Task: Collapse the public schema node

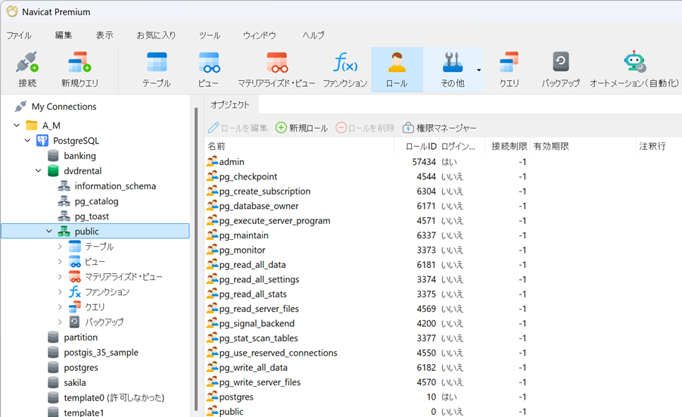Action: coord(49,232)
